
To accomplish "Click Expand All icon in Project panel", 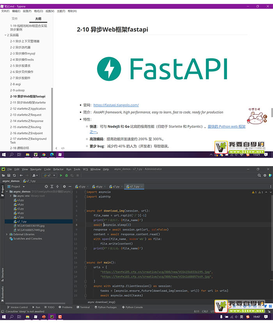I will pyautogui.click(x=52, y=186).
